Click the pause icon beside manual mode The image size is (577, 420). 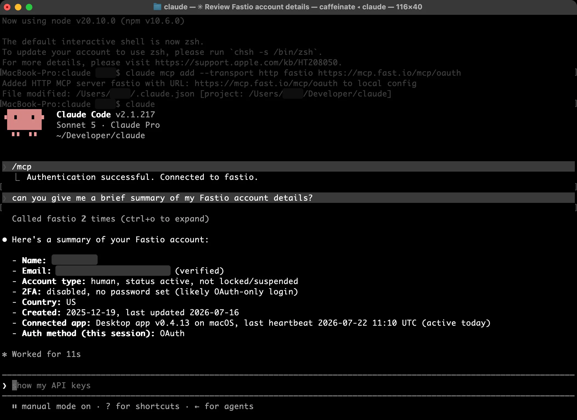[x=15, y=406]
